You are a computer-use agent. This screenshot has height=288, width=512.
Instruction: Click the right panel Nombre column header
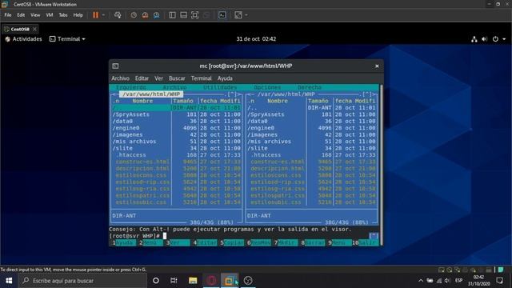point(278,101)
